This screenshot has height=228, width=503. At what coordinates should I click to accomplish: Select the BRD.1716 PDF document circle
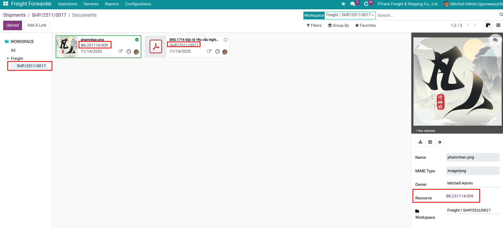[226, 40]
